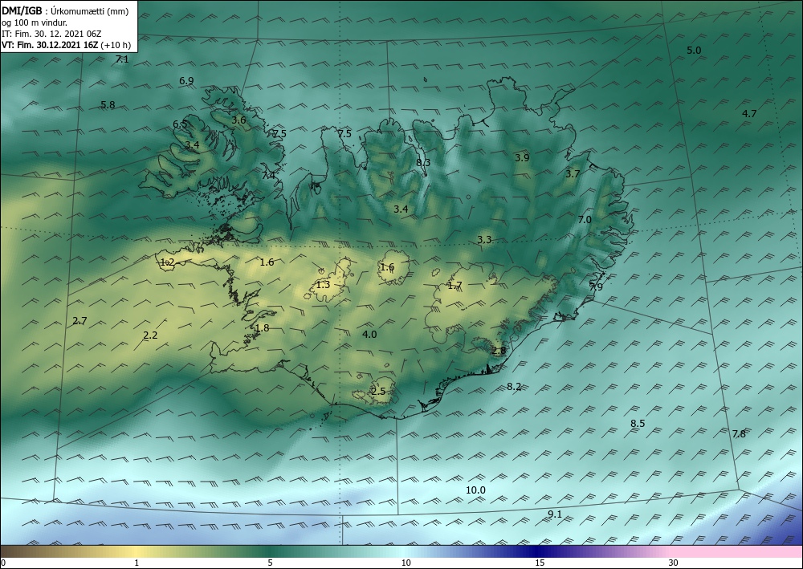
Task: Click the map value 7.4
Action: (x=268, y=176)
